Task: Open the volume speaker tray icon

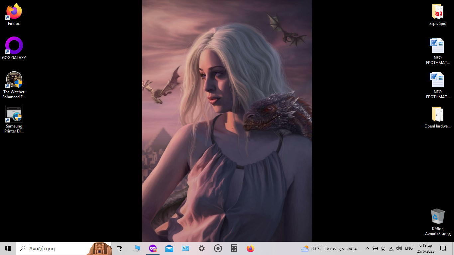Action: 399,248
